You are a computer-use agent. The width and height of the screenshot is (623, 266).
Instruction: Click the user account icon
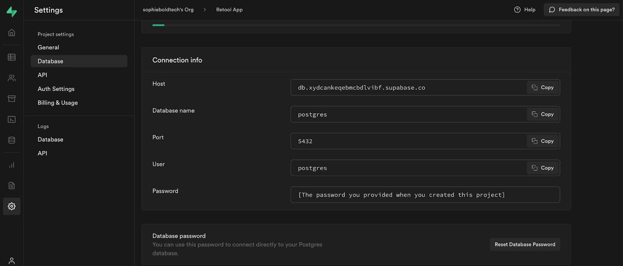pos(12,261)
